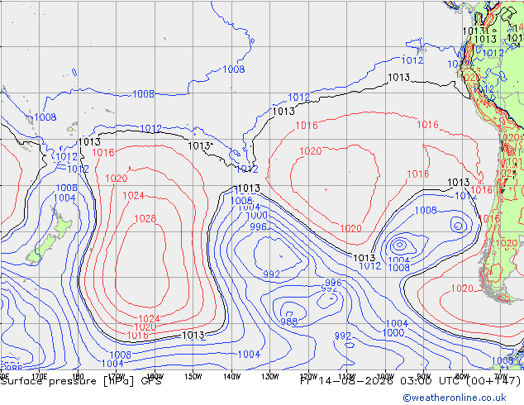Screen dimensions: 524x405
Task: Click the 180 longitude axis label
Action: (x=78, y=377)
